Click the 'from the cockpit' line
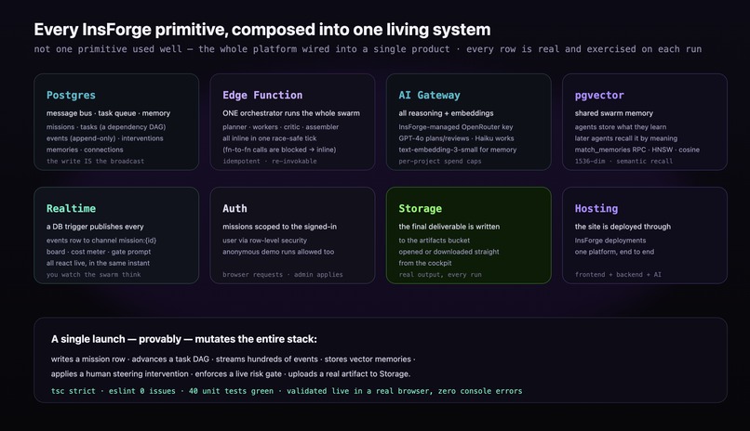This screenshot has height=431, width=750. [x=425, y=264]
